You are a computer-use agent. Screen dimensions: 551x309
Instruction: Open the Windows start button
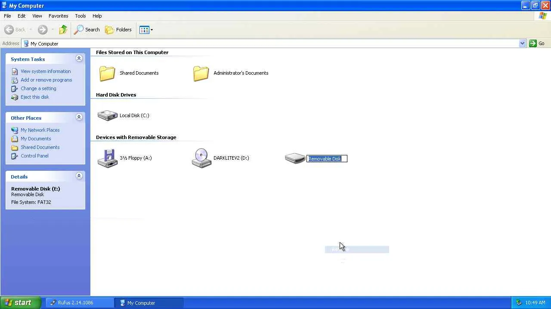point(21,303)
